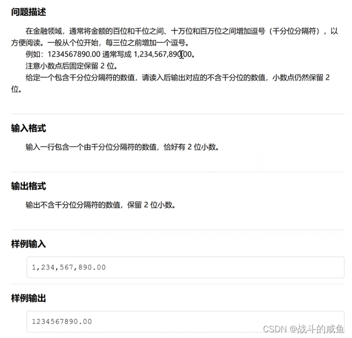The height and width of the screenshot is (338, 352).
Task: Click sample output code 1234567890.00
Action: click(x=62, y=322)
